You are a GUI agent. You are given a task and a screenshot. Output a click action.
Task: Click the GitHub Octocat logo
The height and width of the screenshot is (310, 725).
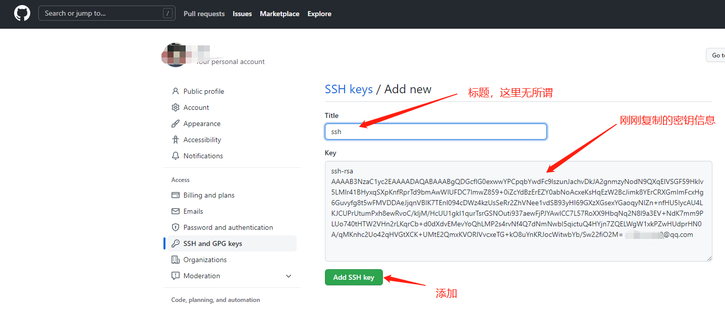[x=22, y=14]
